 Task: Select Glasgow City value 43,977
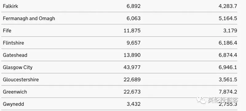132,67
